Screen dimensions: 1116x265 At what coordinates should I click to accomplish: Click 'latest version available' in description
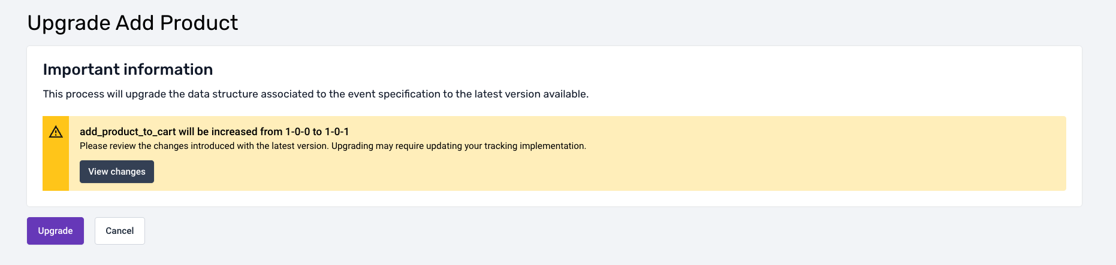(x=531, y=94)
